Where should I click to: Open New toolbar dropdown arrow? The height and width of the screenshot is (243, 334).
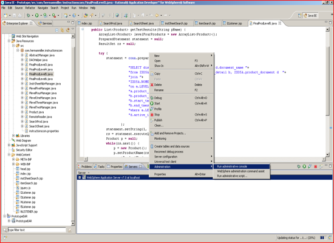[x=10, y=16]
